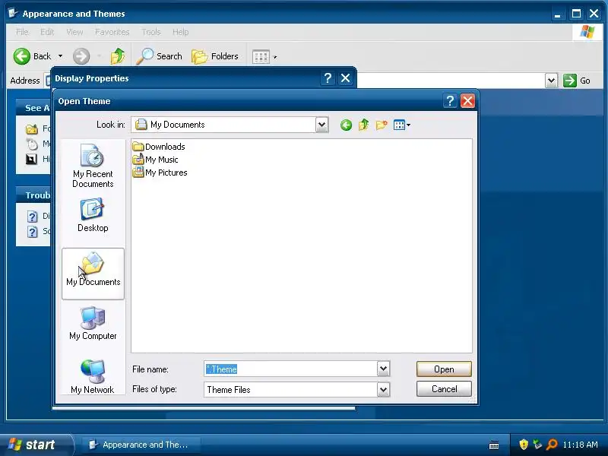
Task: Select the Downloads folder
Action: (159, 147)
